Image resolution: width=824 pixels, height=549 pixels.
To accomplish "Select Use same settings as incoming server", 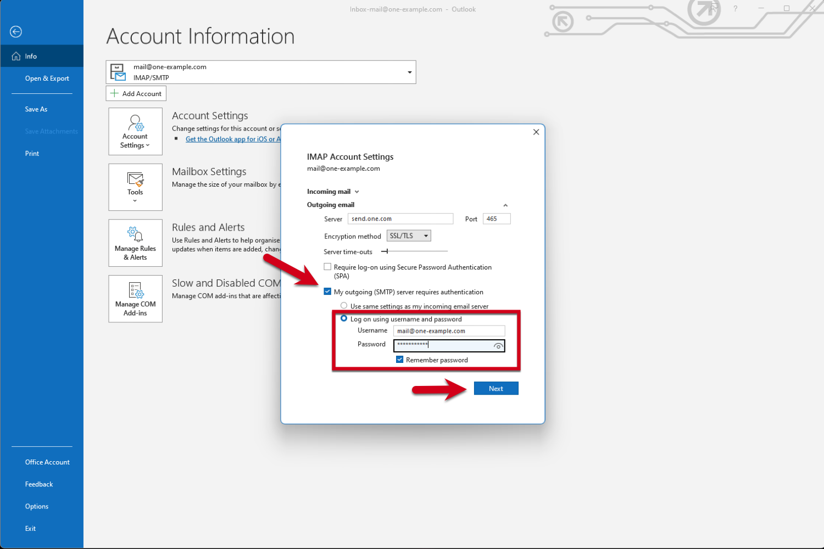I will 344,306.
